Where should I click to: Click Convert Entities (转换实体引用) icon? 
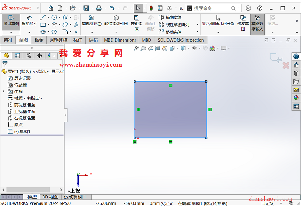116,21
